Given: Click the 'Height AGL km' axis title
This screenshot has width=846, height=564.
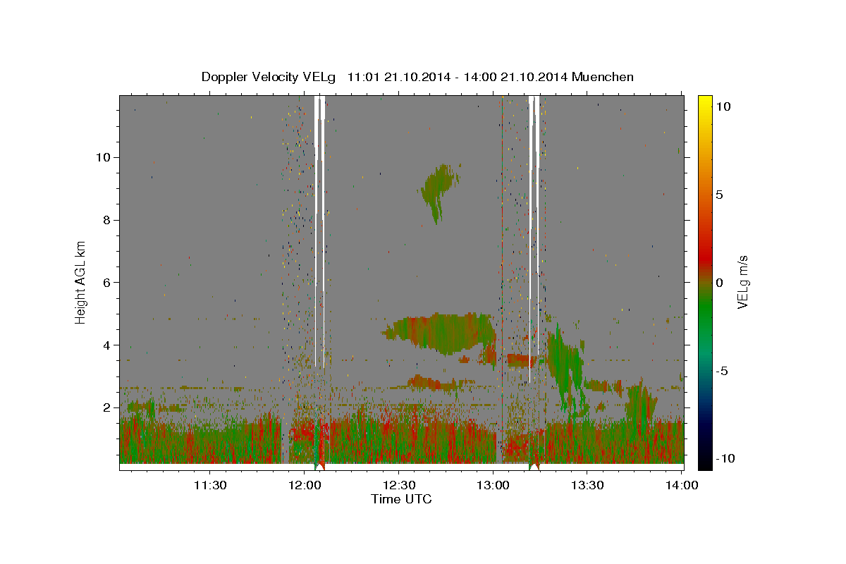Looking at the screenshot, I should pos(81,283).
